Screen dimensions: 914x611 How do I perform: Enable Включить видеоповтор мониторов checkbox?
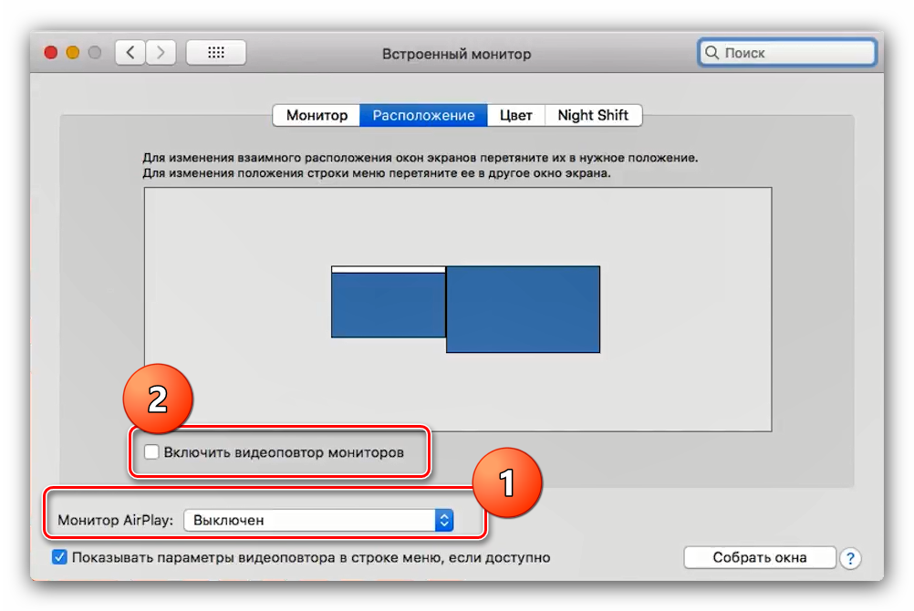151,451
